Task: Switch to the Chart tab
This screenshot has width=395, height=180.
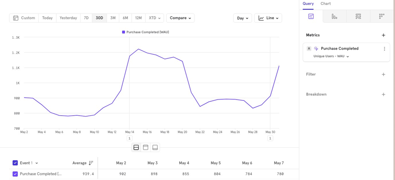Action: click(325, 4)
